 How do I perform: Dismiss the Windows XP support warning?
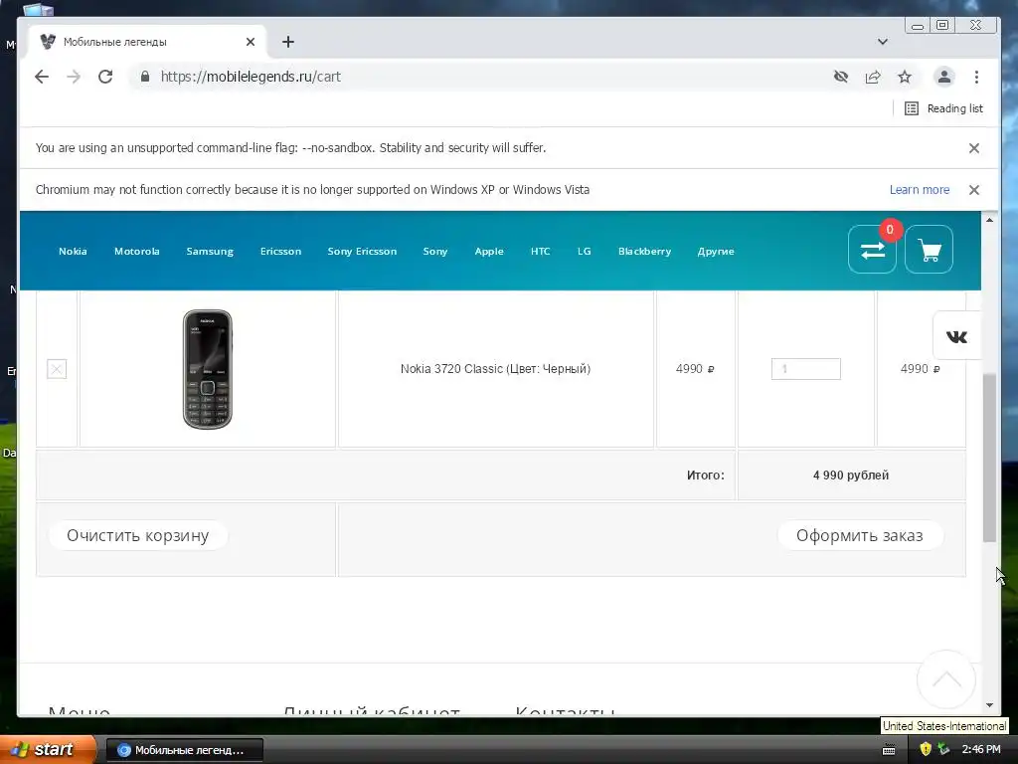point(974,190)
